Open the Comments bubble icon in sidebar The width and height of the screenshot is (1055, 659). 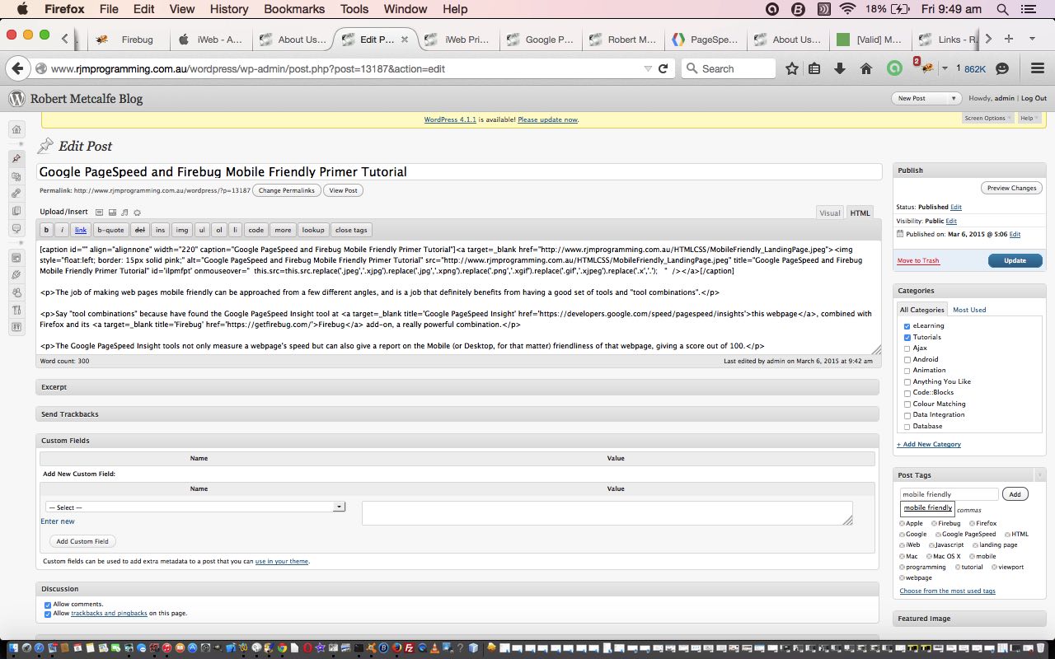point(16,229)
